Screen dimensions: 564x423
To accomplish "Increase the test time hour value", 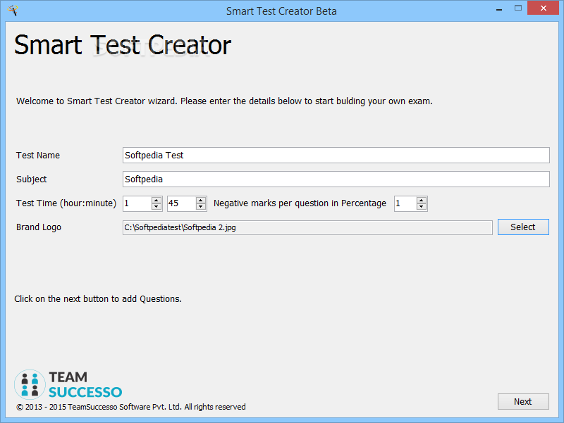I will pyautogui.click(x=157, y=201).
